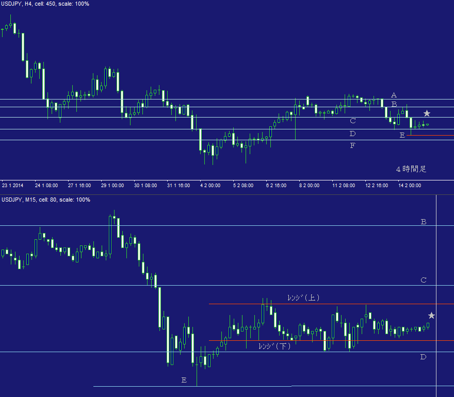
Task: Click the '24 1 08:00' time axis label
Action: point(46,186)
